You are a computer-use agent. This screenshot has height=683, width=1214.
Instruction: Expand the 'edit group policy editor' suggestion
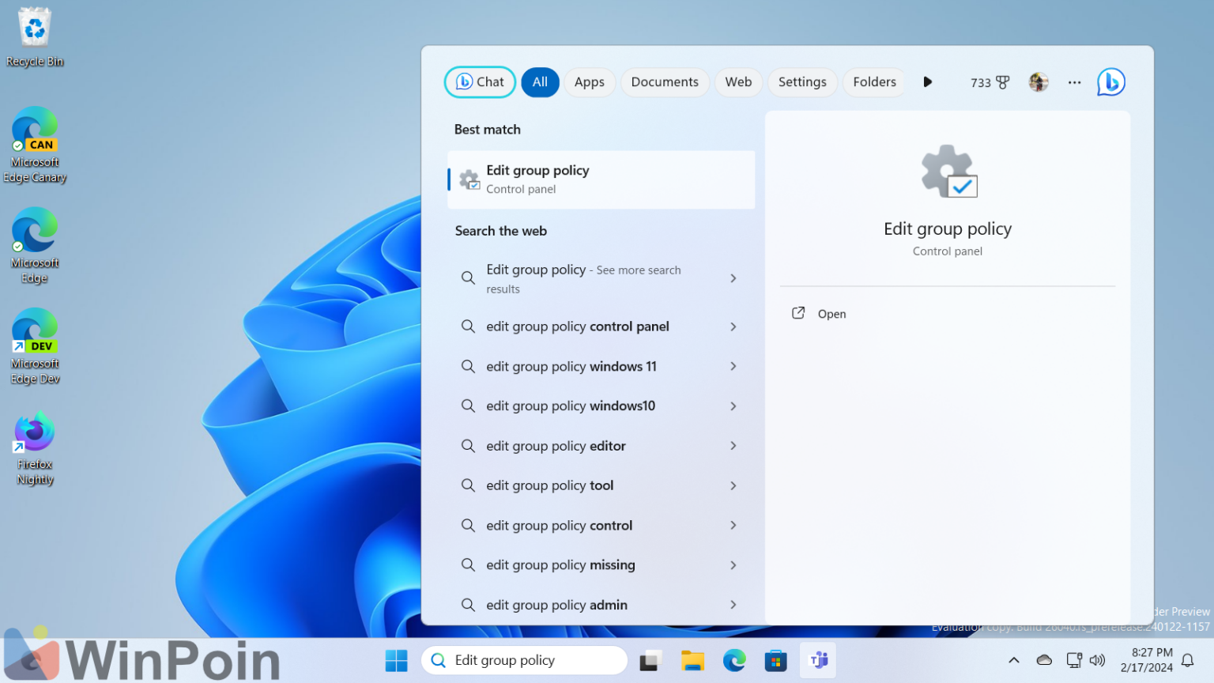tap(733, 446)
